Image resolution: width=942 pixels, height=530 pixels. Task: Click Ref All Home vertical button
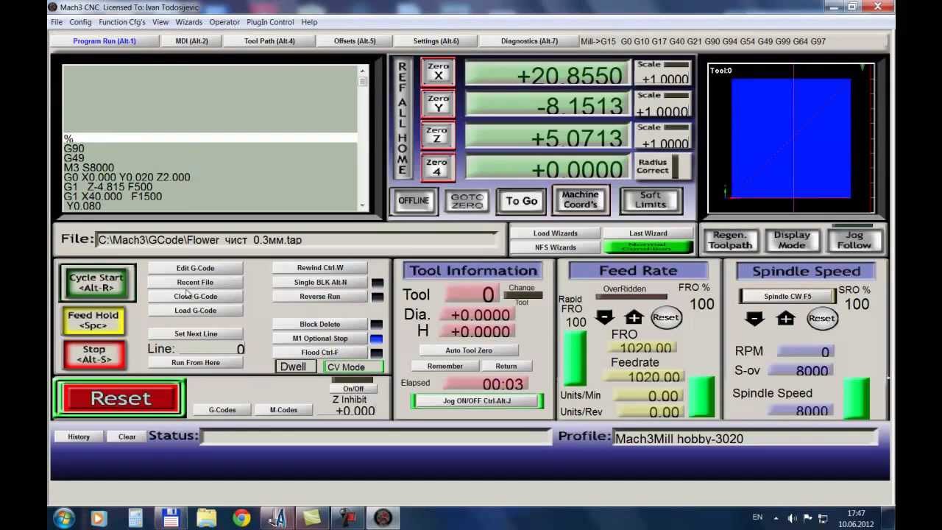click(x=402, y=119)
